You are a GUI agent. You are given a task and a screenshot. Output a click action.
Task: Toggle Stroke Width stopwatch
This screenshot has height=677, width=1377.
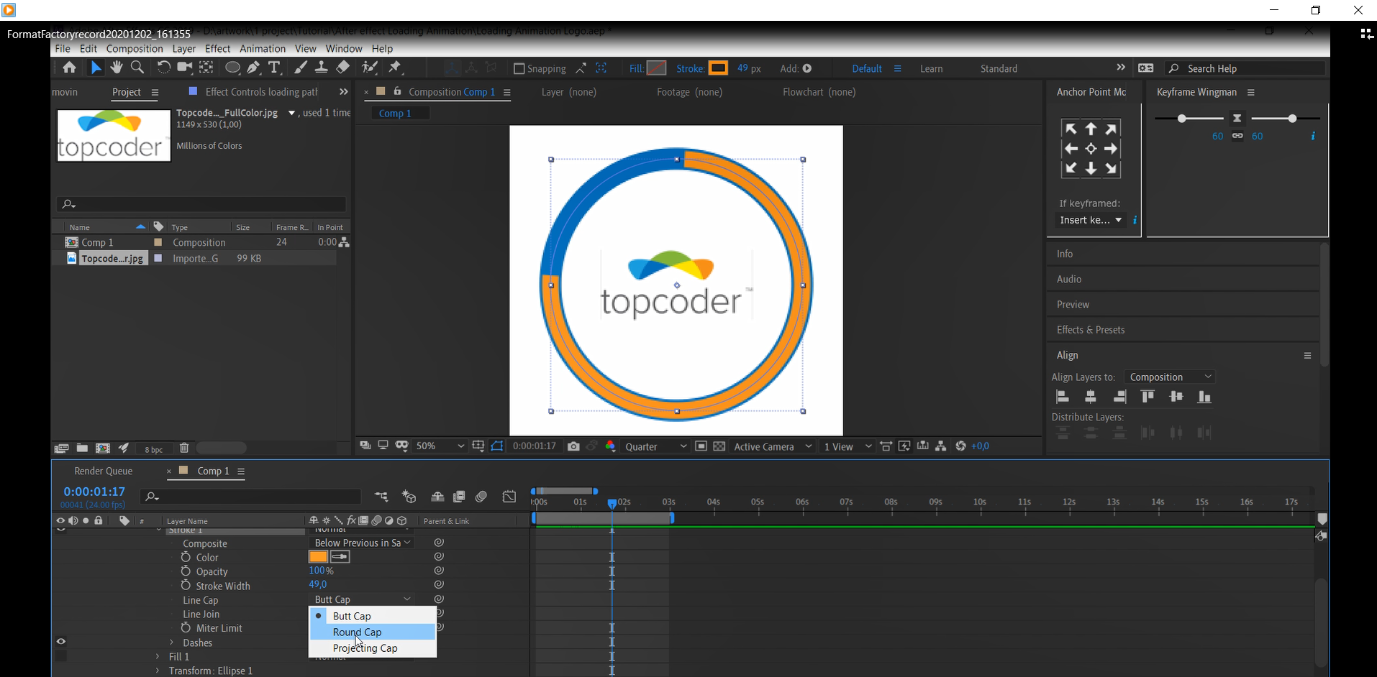(x=186, y=586)
